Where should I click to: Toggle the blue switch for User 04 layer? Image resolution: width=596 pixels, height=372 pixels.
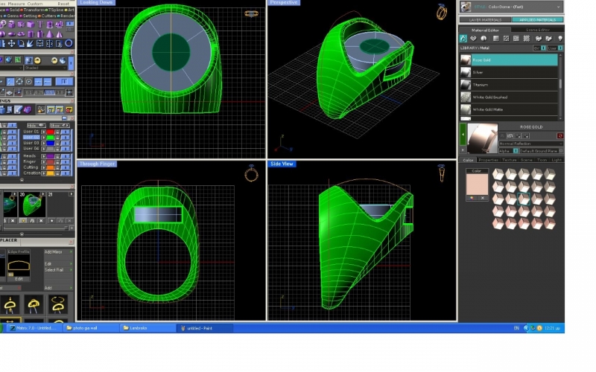point(66,149)
